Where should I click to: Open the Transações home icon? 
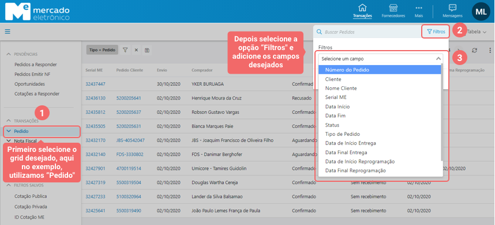pos(362,8)
